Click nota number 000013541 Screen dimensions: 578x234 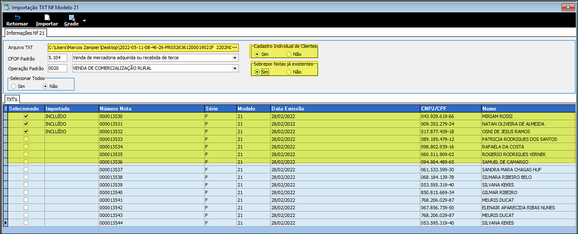click(x=152, y=200)
